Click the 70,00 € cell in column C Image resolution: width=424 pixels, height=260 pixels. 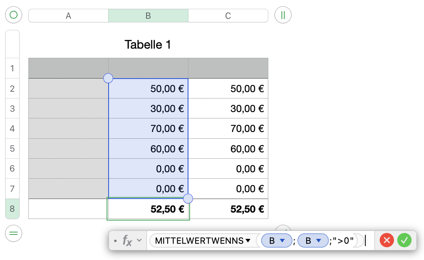[228, 128]
